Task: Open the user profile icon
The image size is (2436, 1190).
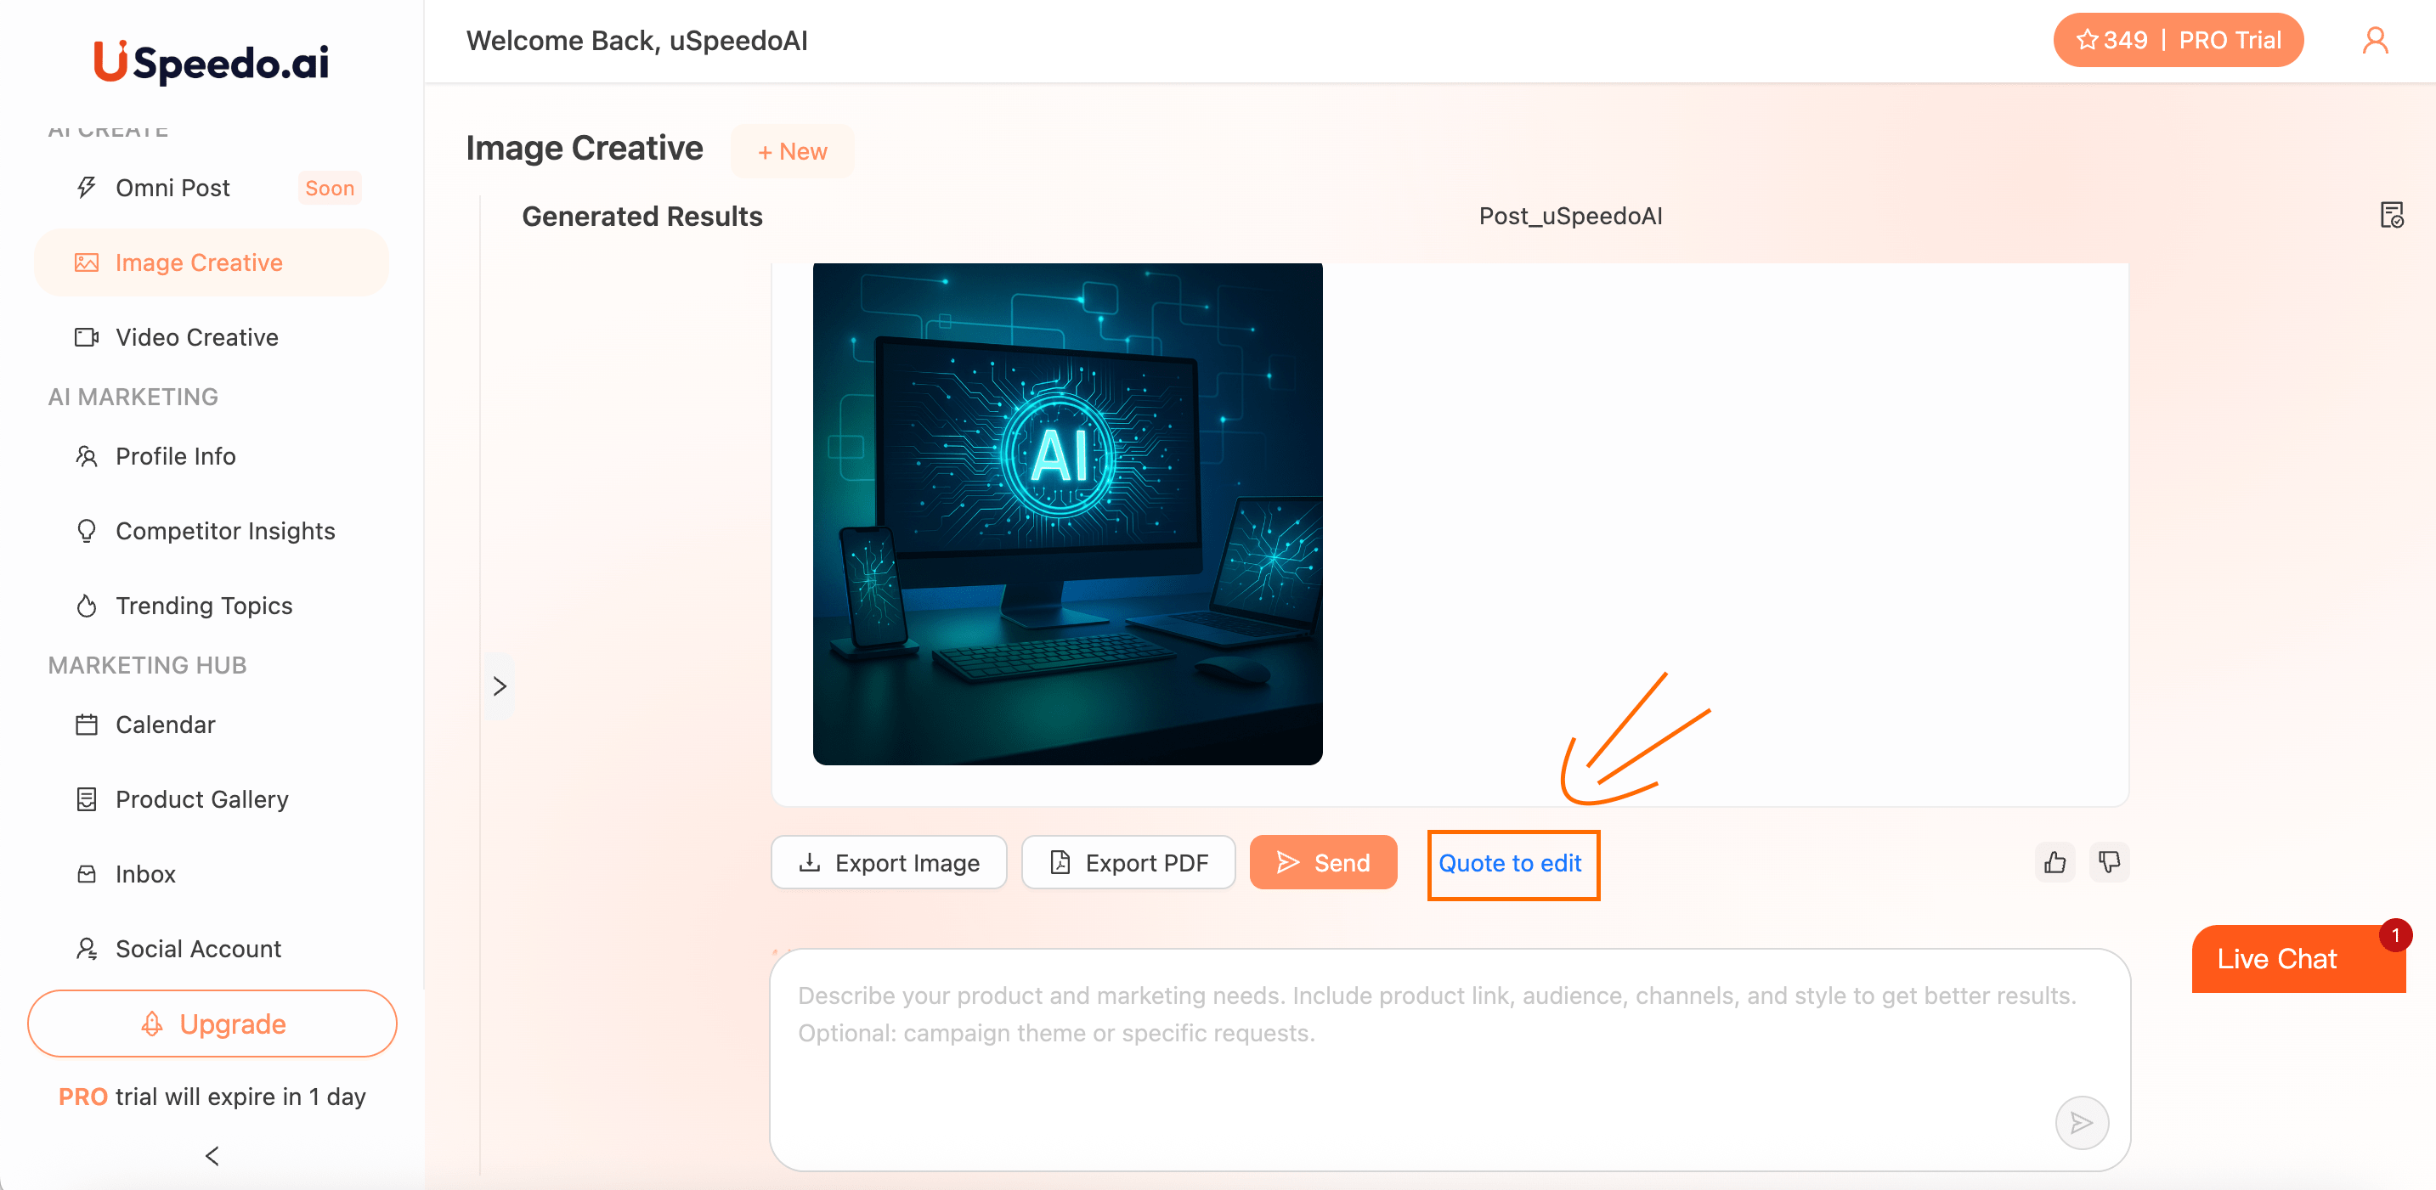Action: click(2375, 41)
